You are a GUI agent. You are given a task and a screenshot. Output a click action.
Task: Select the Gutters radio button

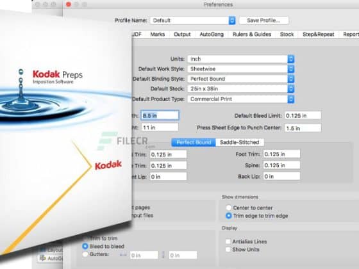pos(85,254)
